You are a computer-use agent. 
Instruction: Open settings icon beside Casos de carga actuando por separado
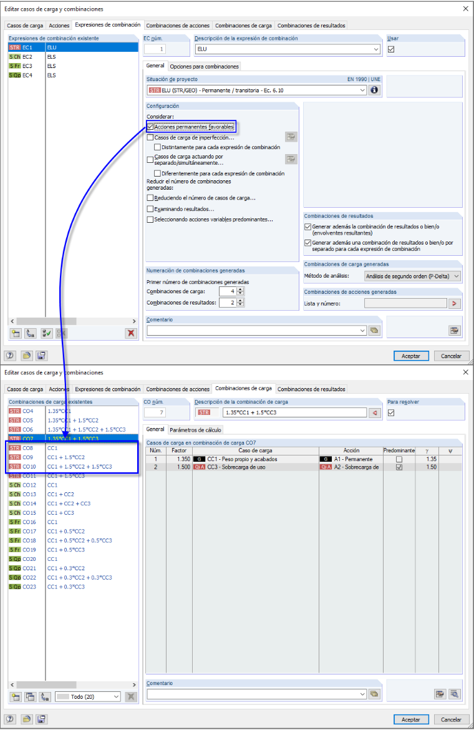coord(291,159)
